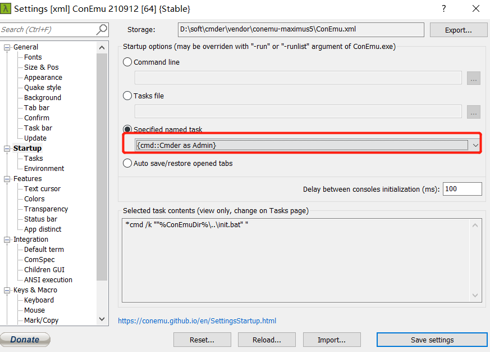Click the Export... button
Viewport: 490px width, 352px height.
pyautogui.click(x=458, y=30)
